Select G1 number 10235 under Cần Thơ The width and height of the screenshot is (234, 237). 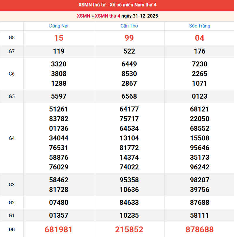[129, 216]
